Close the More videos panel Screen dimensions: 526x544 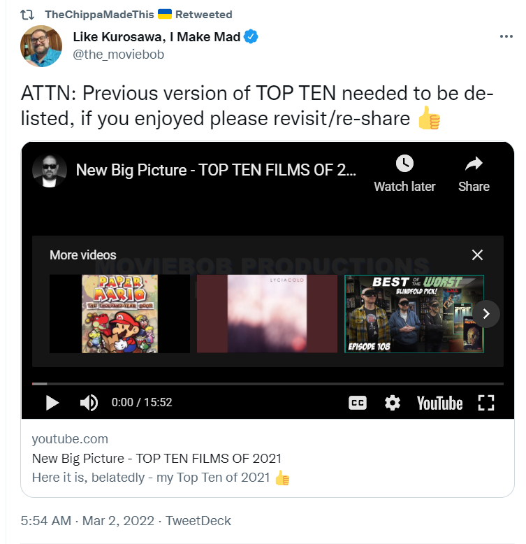point(477,255)
